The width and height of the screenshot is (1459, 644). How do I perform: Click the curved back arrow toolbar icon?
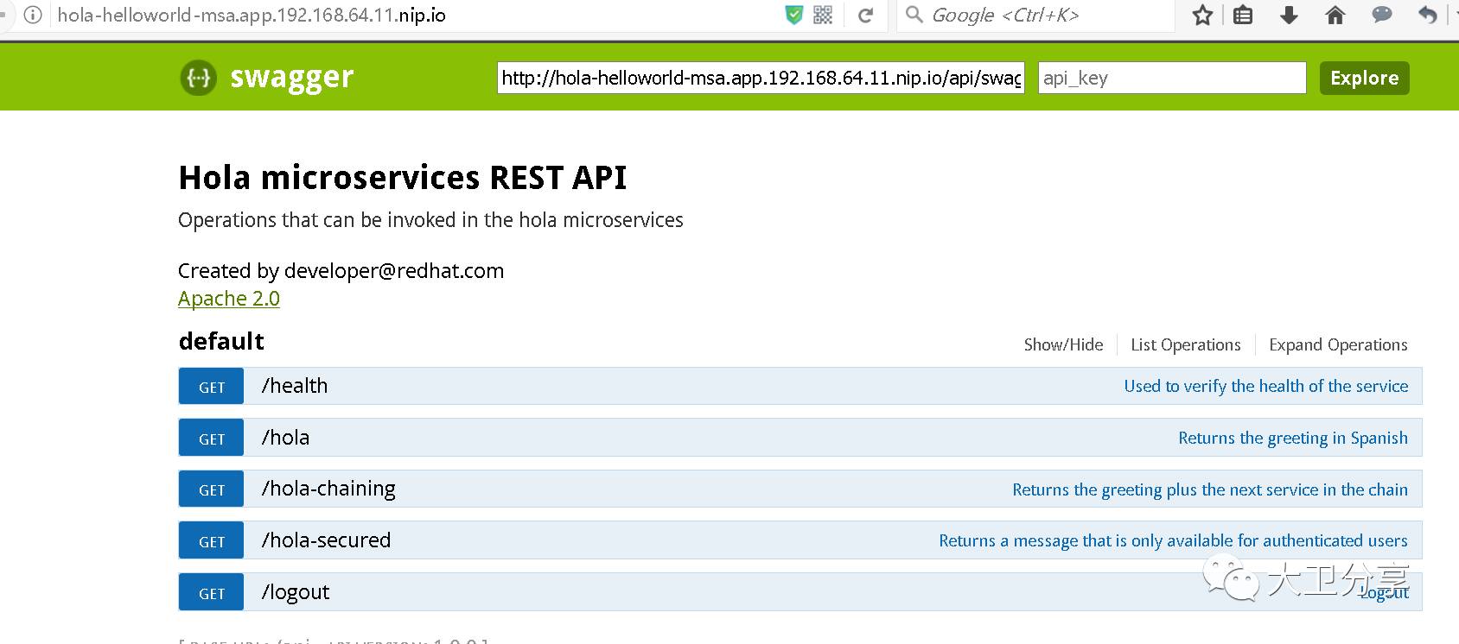1428,15
